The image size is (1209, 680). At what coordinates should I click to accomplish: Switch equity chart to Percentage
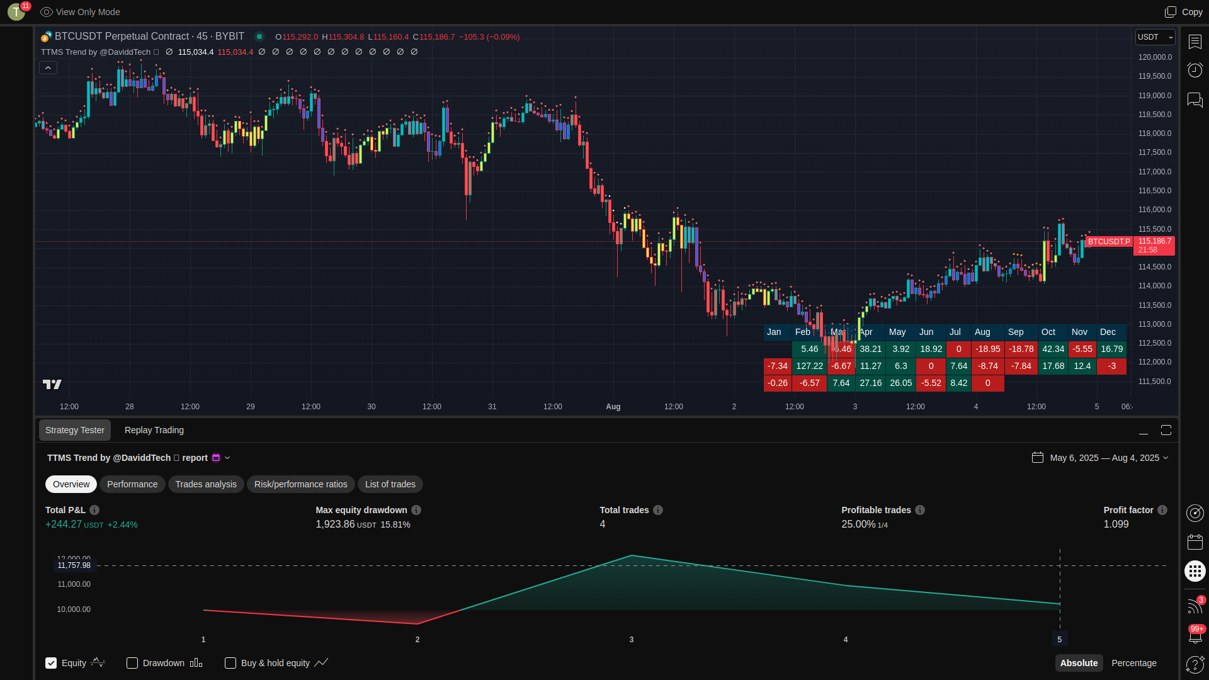[1134, 663]
